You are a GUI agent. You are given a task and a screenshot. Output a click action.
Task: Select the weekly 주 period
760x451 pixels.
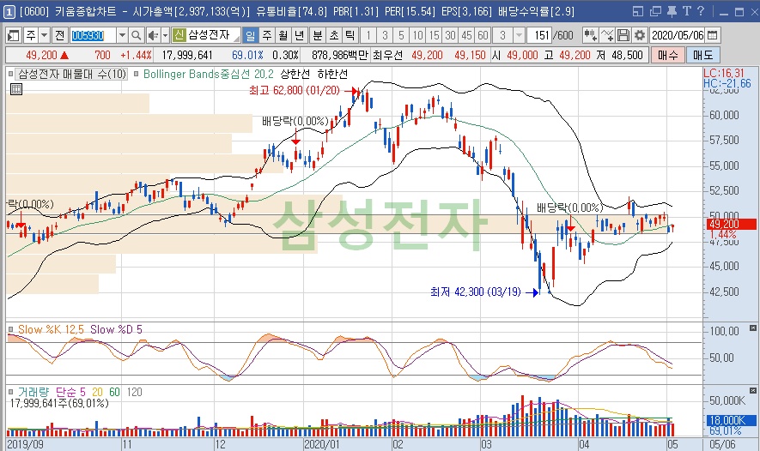pos(267,35)
